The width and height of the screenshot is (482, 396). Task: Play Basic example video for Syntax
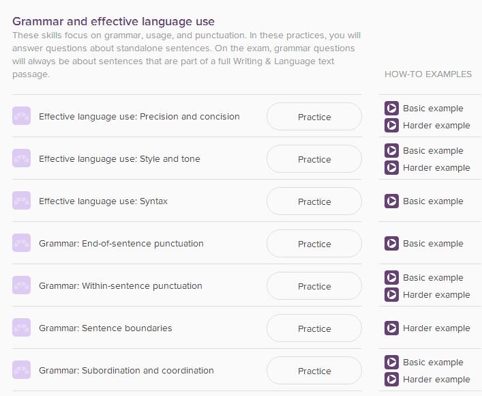point(423,201)
